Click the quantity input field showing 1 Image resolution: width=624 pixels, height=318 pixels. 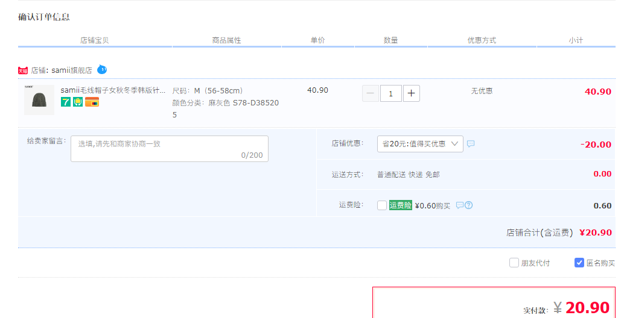coord(391,93)
